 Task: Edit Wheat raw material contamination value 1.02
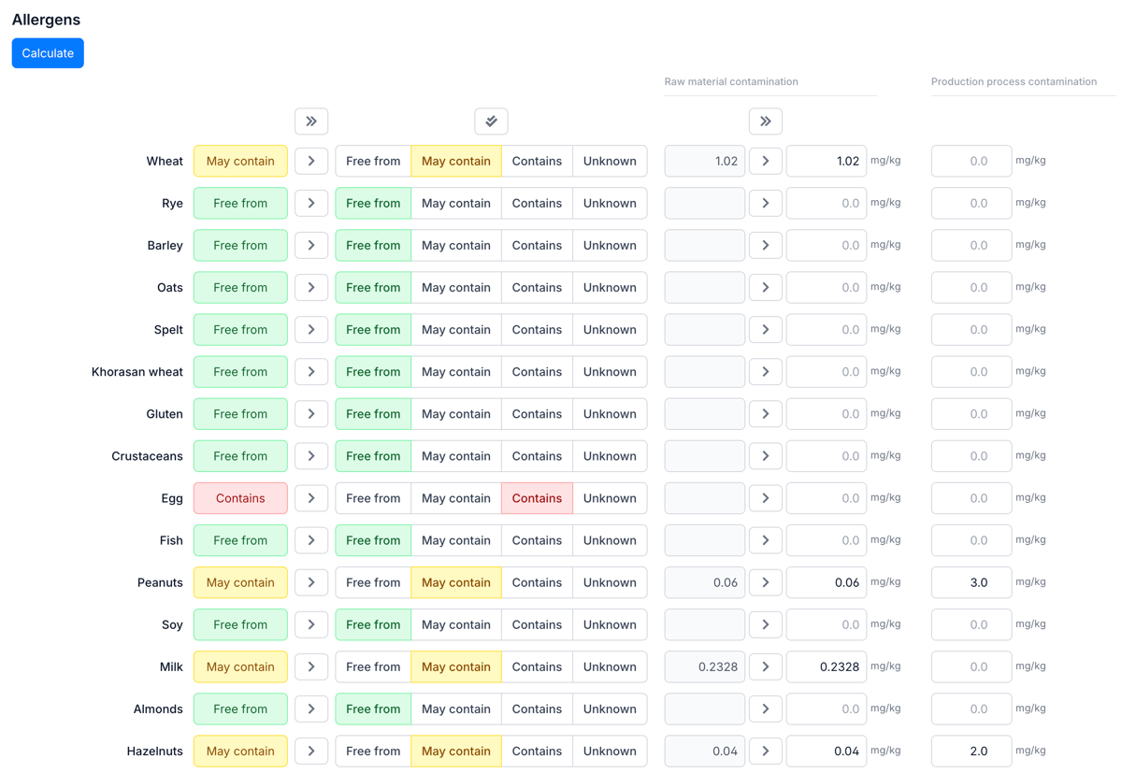[x=826, y=161]
